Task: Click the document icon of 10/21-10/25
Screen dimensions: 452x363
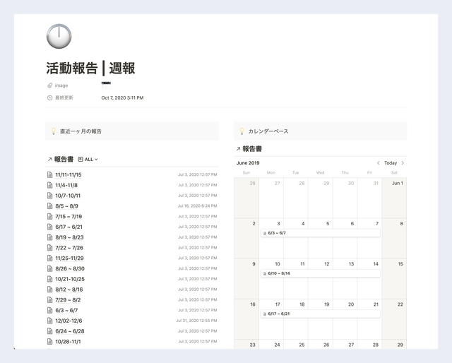Action: 50,279
